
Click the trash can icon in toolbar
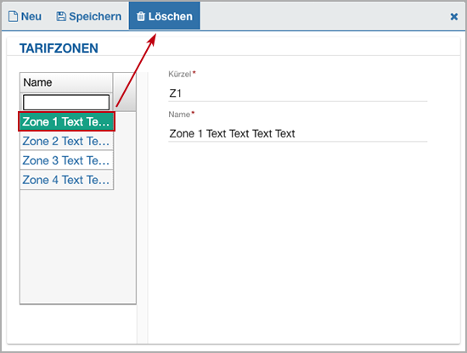tap(141, 16)
